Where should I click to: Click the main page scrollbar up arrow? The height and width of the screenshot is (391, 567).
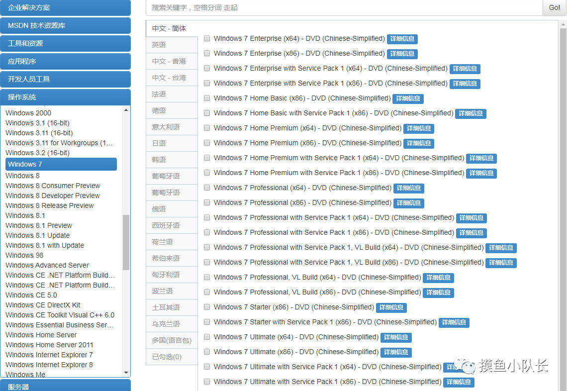[563, 24]
